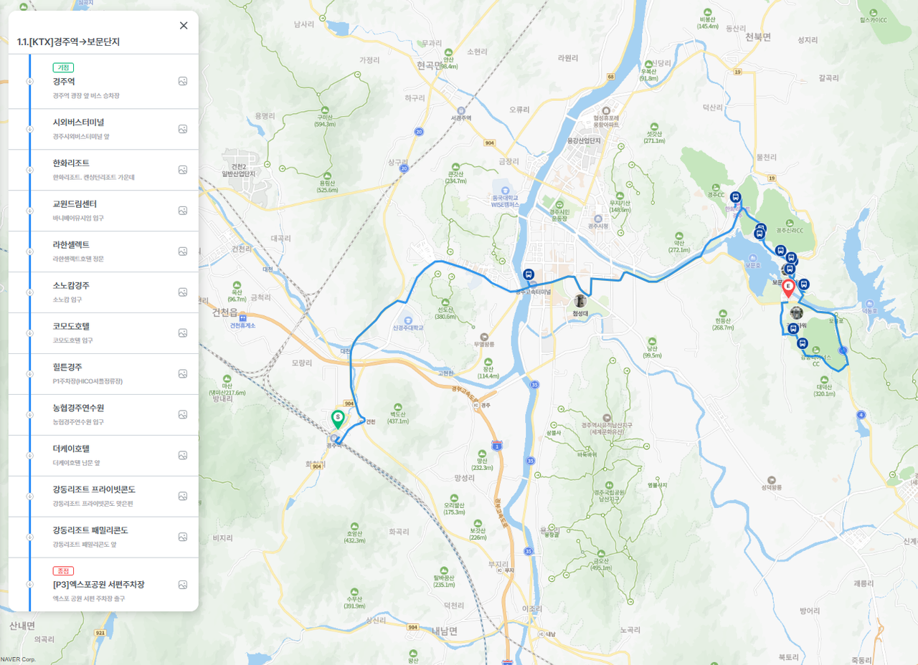Screen dimensions: 918x665
Task: Open photo icon for 코모도호텔 stop
Action: pyautogui.click(x=183, y=333)
